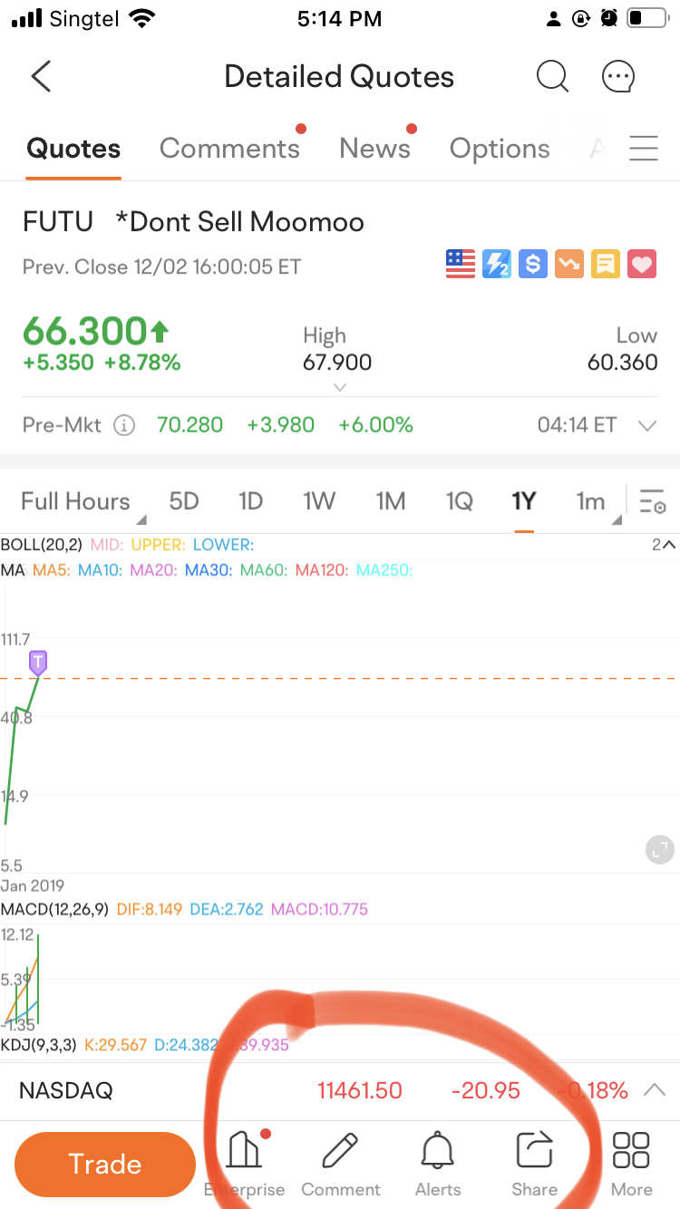Viewport: 680px width, 1209px height.
Task: Select the 1Q chart period
Action: (x=459, y=501)
